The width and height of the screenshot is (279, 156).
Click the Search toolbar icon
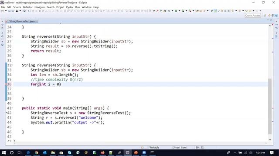(204, 11)
